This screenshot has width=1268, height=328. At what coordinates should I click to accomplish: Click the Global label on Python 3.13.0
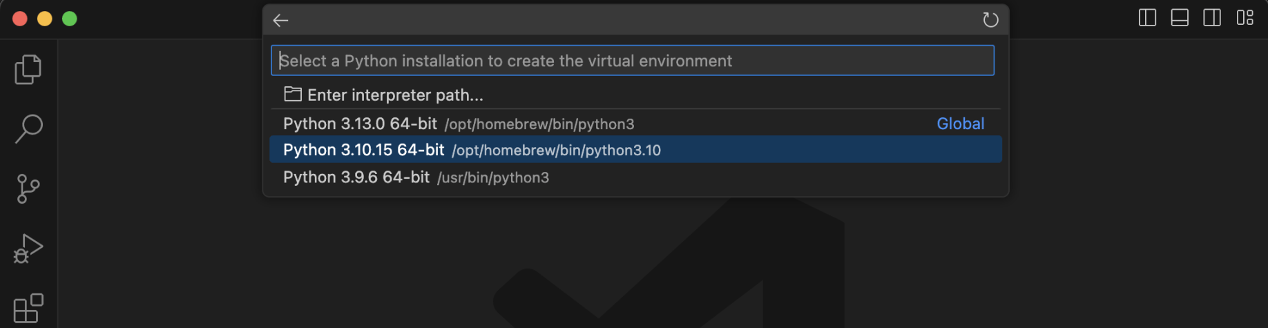tap(960, 124)
